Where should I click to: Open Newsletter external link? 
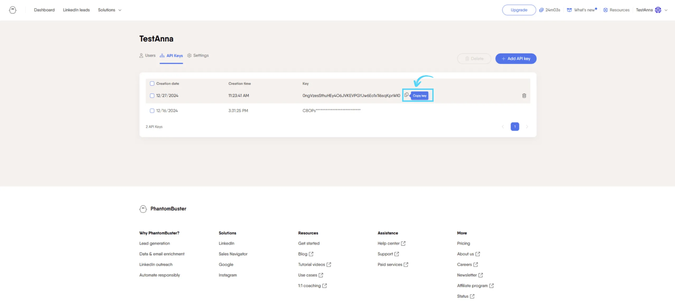[470, 275]
